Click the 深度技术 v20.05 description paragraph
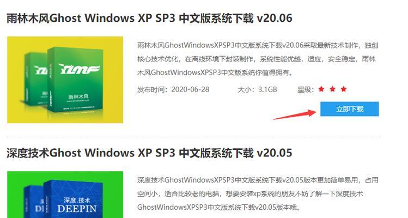408x218 pixels. (x=258, y=193)
